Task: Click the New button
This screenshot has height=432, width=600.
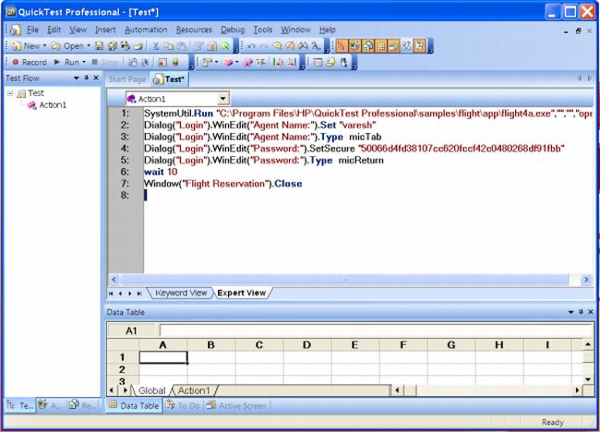Action: pyautogui.click(x=26, y=46)
